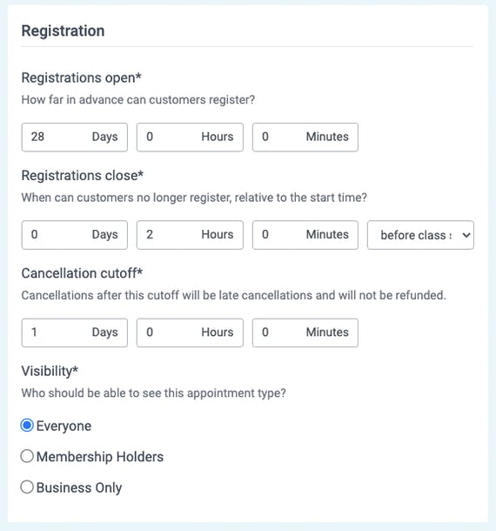Viewport: 496px width, 531px height.
Task: Click Registrations open Minutes input
Action: click(305, 138)
